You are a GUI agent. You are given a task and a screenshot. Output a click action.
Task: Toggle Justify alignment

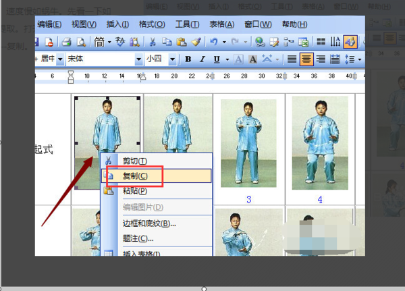point(292,59)
